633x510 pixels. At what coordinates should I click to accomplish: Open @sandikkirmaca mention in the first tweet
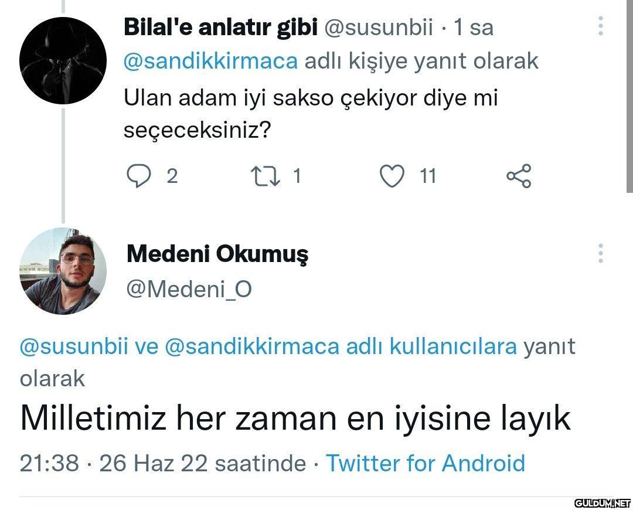coord(211,61)
